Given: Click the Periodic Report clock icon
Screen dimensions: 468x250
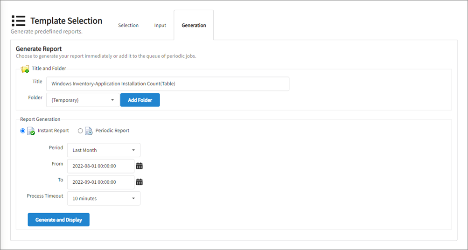Looking at the screenshot, I should 89,131.
